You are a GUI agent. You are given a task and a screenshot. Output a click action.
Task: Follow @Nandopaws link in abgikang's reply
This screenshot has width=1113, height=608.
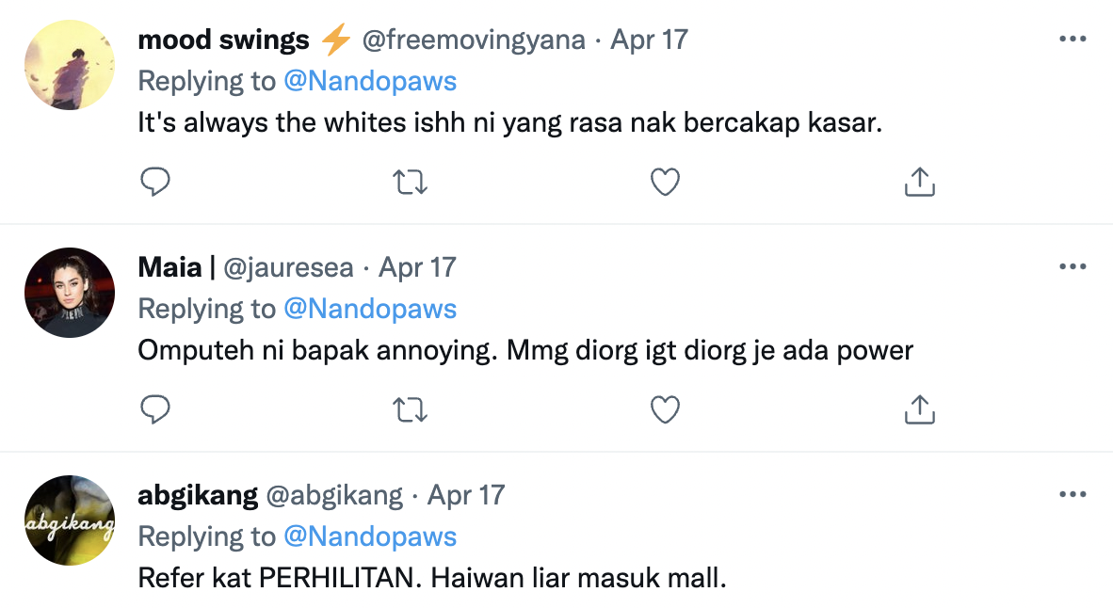[370, 536]
